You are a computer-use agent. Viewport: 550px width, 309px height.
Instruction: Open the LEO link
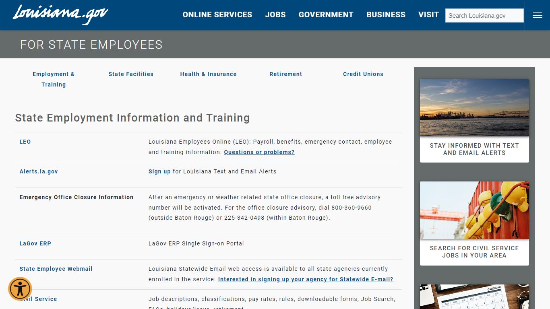coord(25,142)
